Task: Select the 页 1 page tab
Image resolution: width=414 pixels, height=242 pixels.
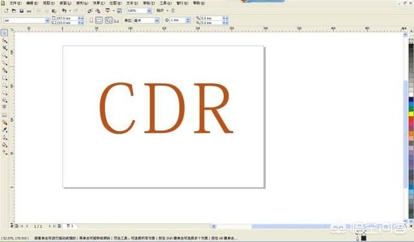Action: point(70,226)
